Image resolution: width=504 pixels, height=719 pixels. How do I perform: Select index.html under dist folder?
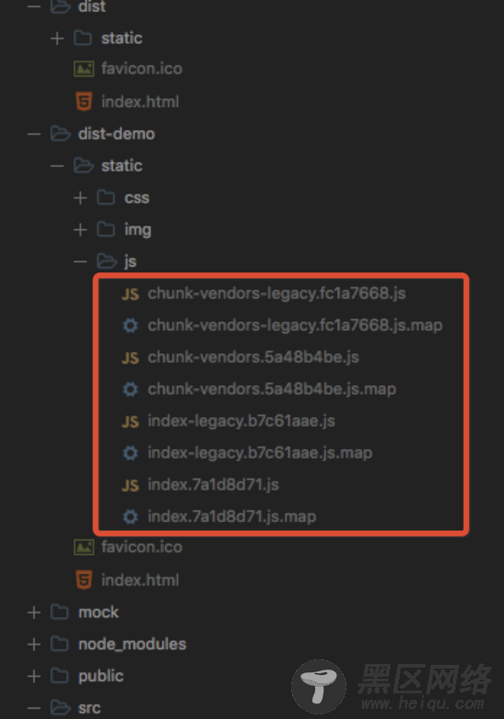click(140, 102)
